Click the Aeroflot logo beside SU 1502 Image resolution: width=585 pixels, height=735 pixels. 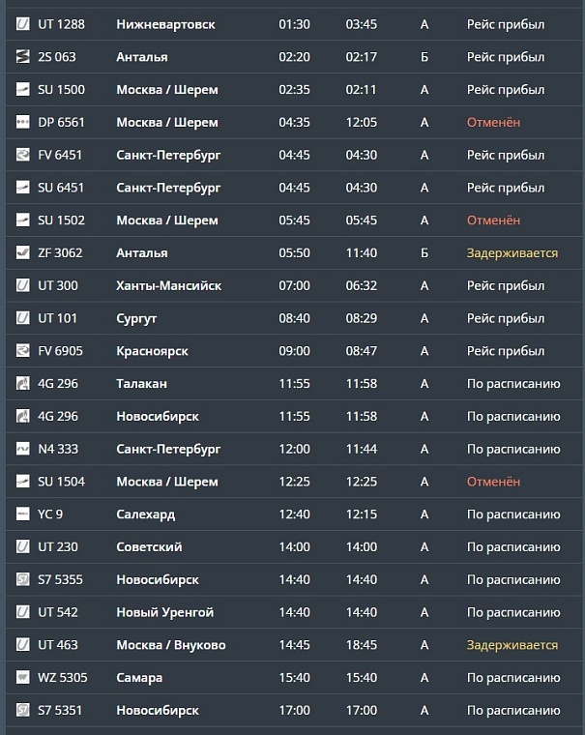pyautogui.click(x=22, y=220)
